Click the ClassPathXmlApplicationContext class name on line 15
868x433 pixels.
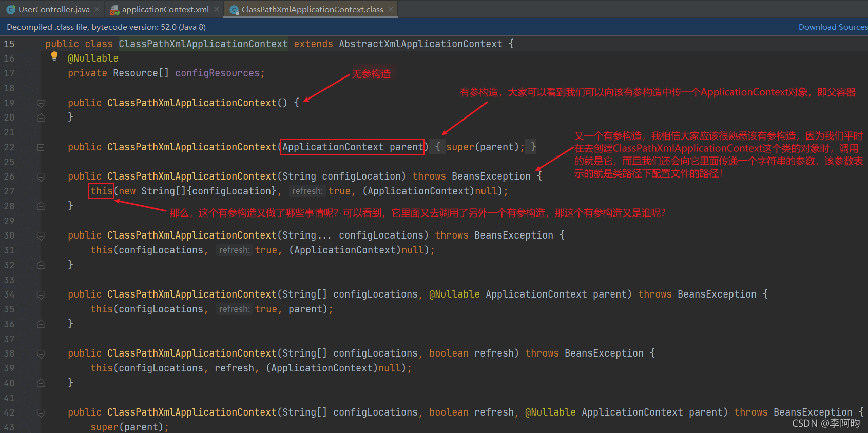pyautogui.click(x=203, y=44)
